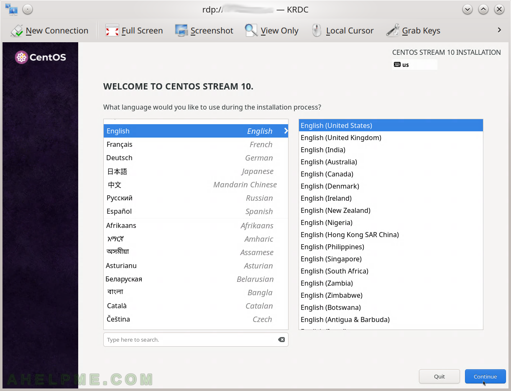Select English (Singapore) locale
This screenshot has height=391, width=511.
tap(391, 259)
